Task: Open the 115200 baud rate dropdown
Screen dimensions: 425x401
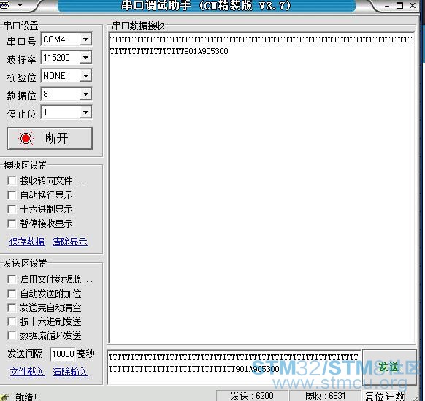Action: [x=85, y=58]
